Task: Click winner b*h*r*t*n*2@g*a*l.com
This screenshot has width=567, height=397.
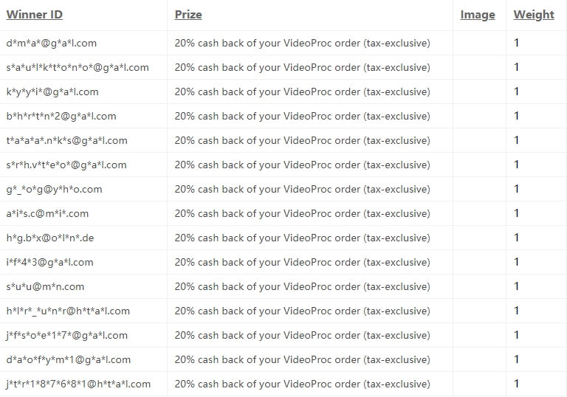Action: tap(61, 116)
